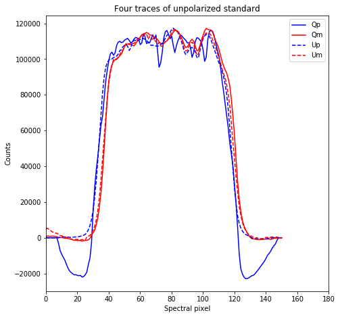
Task: Click the 'Counts' y-axis label
Action: pos(7,154)
